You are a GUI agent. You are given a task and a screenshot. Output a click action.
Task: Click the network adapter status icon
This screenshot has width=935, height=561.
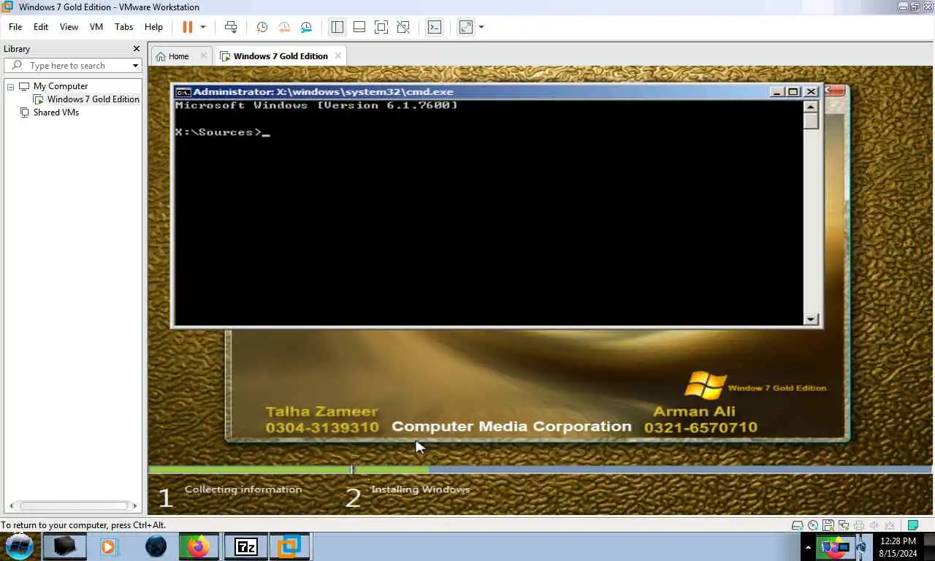(844, 525)
